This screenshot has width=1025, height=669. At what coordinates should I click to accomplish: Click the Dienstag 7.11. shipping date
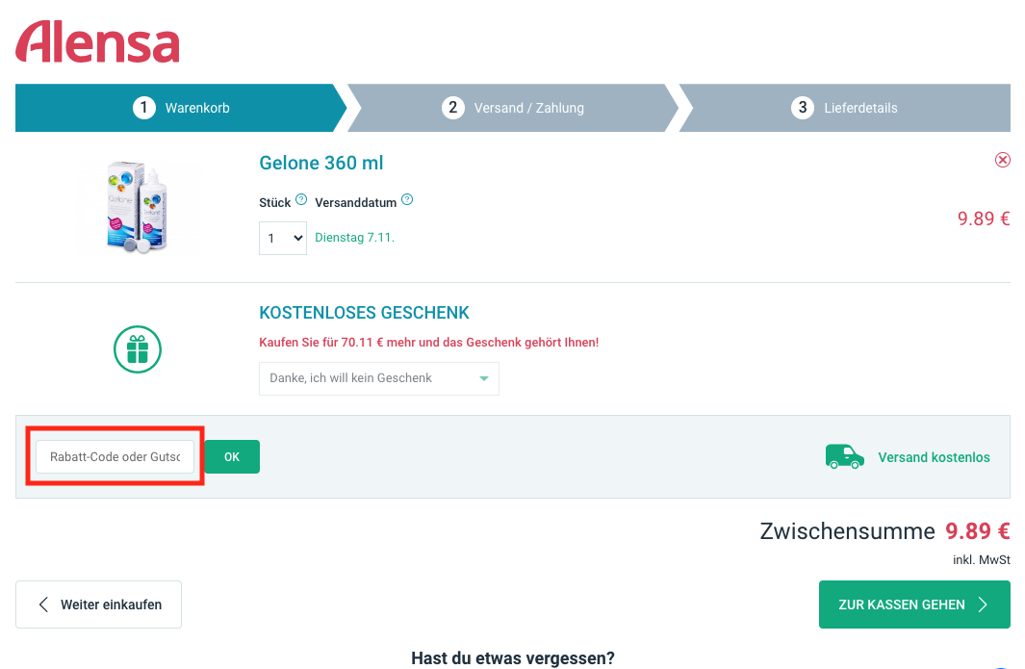click(355, 238)
